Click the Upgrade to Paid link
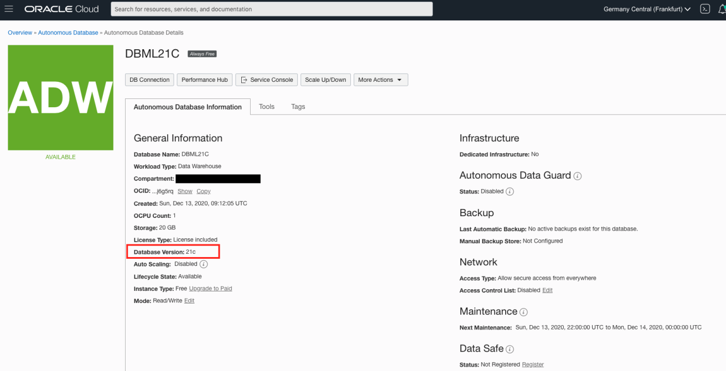Screen dimensions: 726x371 tap(210, 288)
